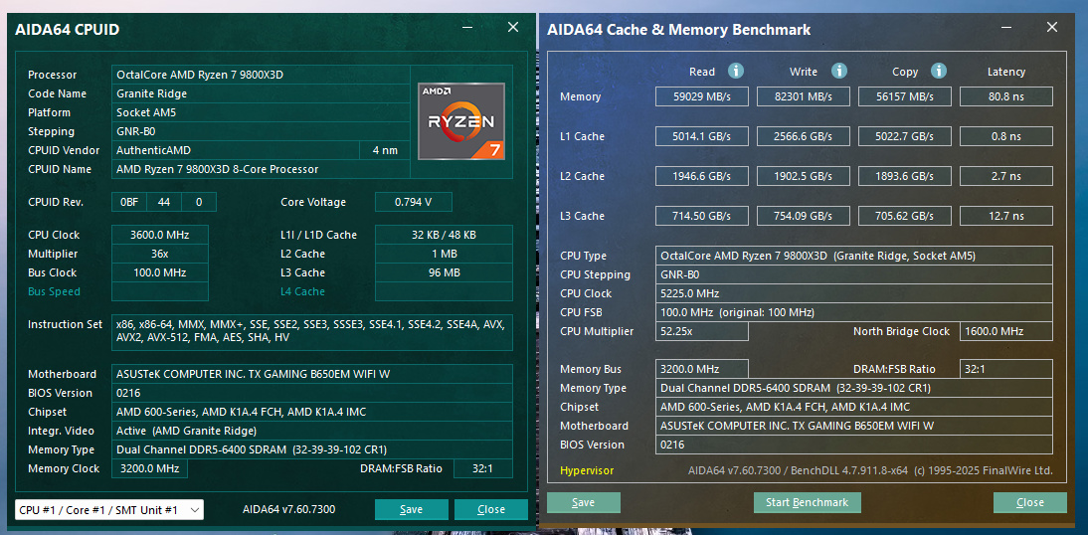The height and width of the screenshot is (535, 1088).
Task: Click the Copy info icon
Action: 939,71
